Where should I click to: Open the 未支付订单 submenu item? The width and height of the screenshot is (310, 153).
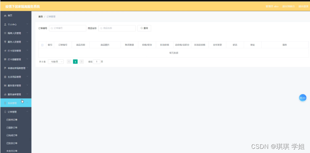(x=12, y=151)
